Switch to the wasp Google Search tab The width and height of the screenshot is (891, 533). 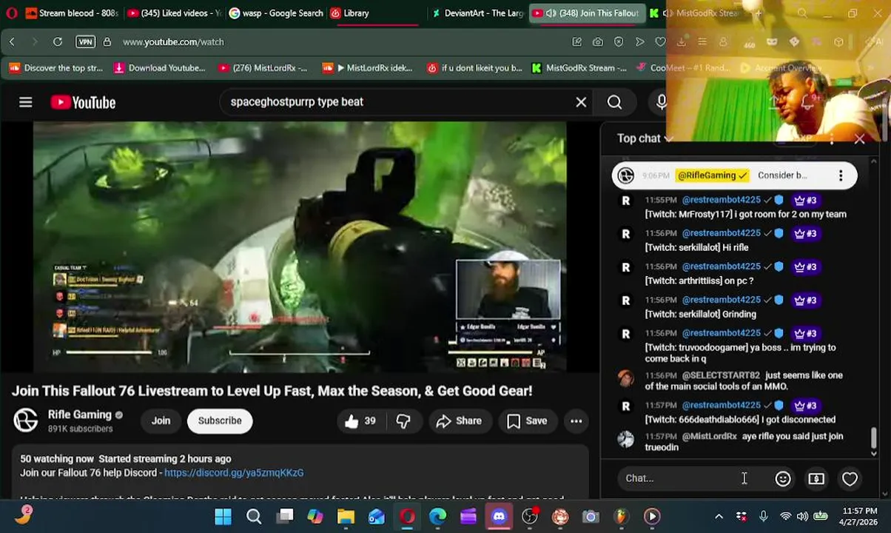coord(276,13)
